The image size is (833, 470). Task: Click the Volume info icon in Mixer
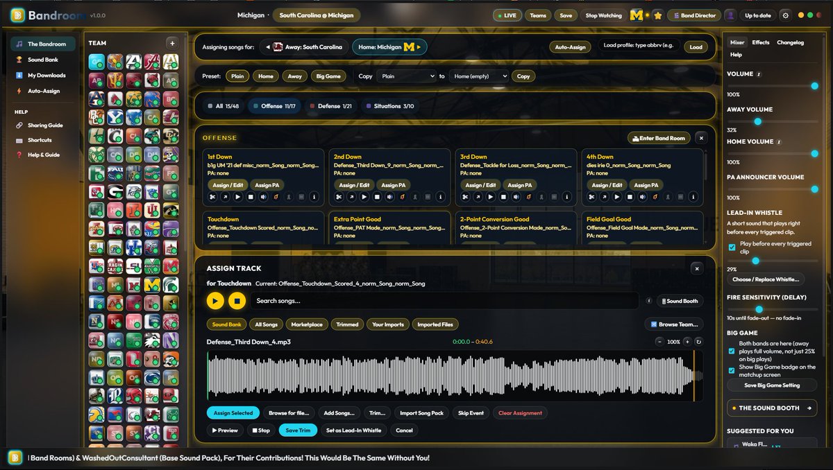[x=759, y=74]
